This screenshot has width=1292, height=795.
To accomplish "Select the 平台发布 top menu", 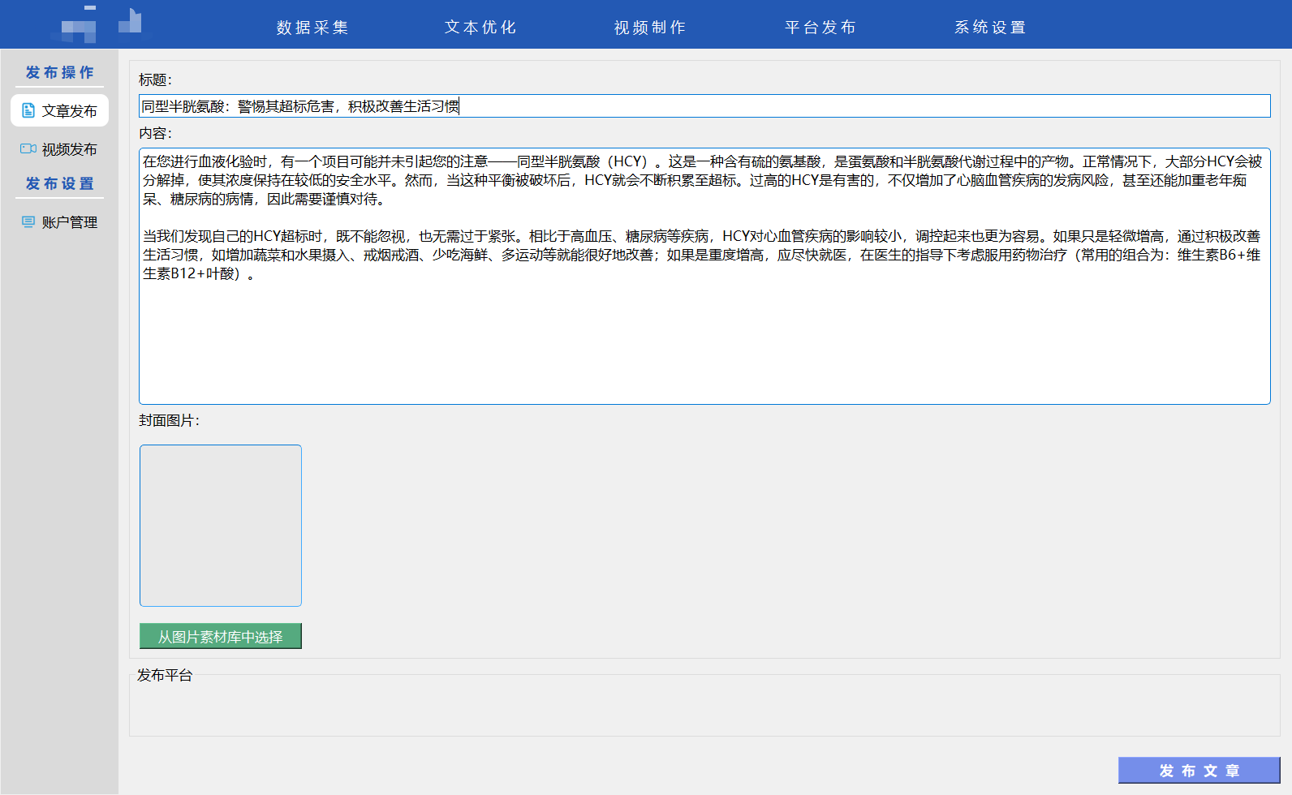I will [x=820, y=28].
